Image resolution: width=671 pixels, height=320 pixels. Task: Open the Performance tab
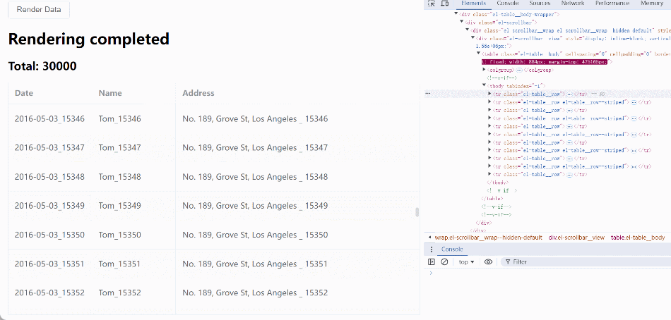612,3
